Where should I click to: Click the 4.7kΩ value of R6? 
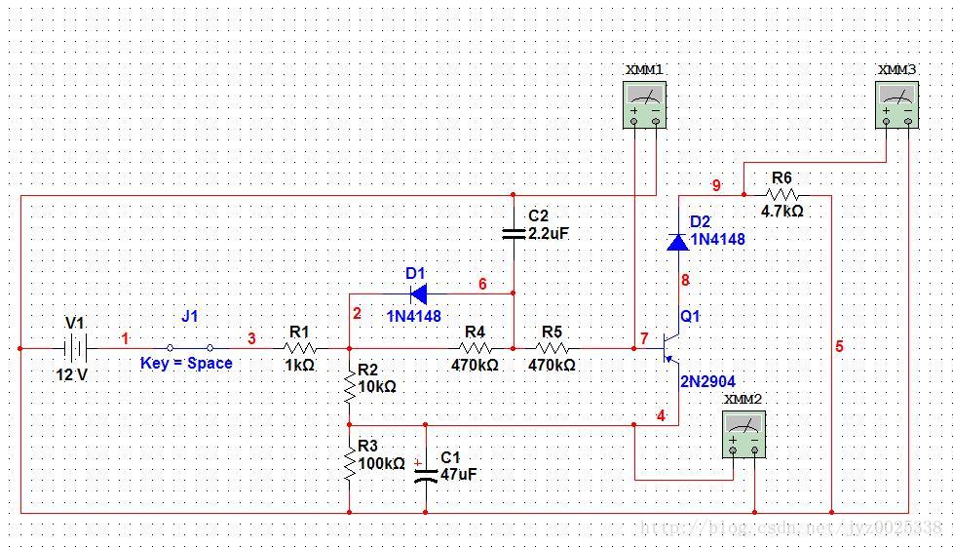[782, 212]
